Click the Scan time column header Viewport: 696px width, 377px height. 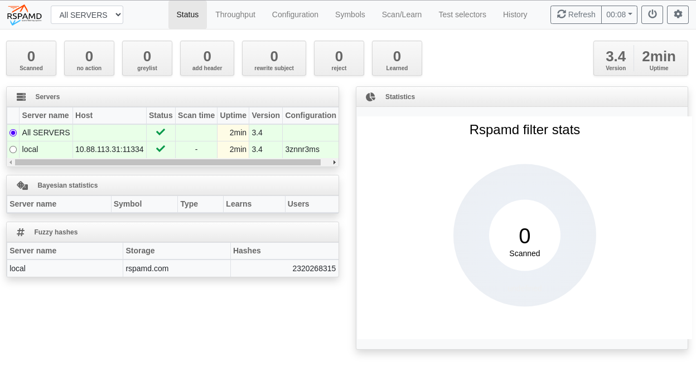(x=196, y=115)
